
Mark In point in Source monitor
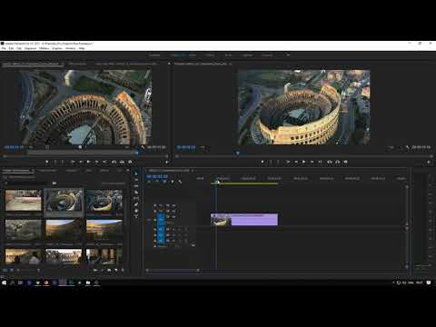click(54, 162)
